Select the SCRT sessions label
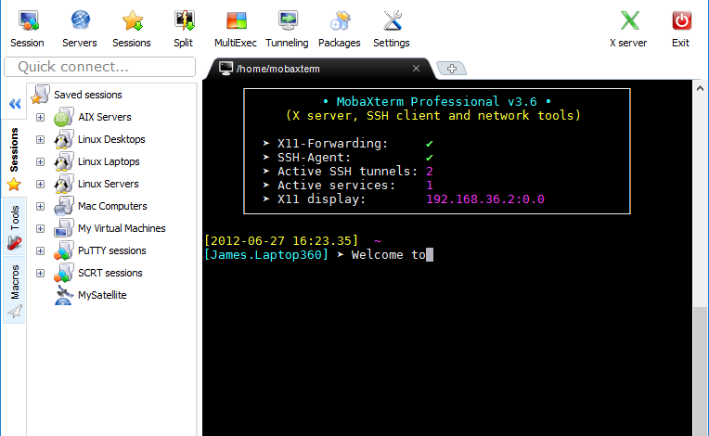This screenshot has height=436, width=709. tap(110, 273)
